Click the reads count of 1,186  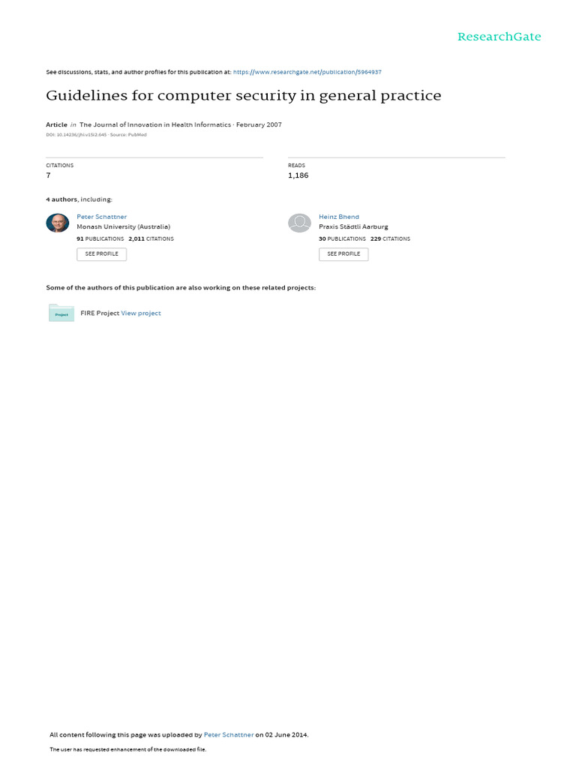click(x=298, y=175)
